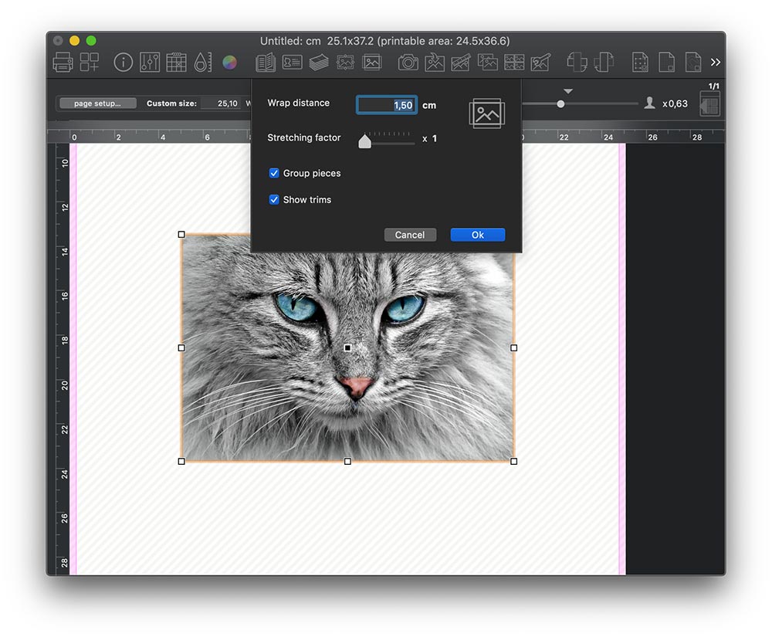Click the calendar grid toolbar icon
This screenshot has height=637, width=772.
click(x=177, y=63)
